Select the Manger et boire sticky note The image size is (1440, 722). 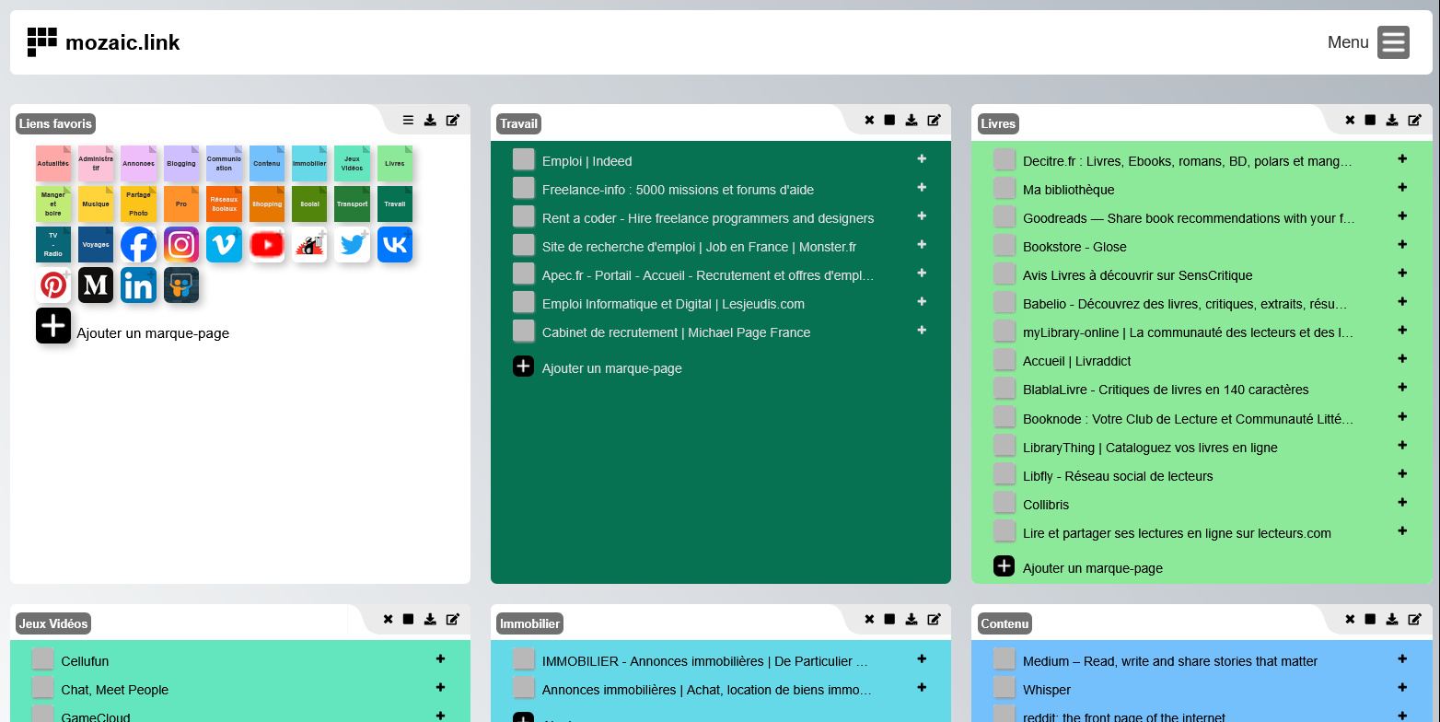(x=53, y=204)
